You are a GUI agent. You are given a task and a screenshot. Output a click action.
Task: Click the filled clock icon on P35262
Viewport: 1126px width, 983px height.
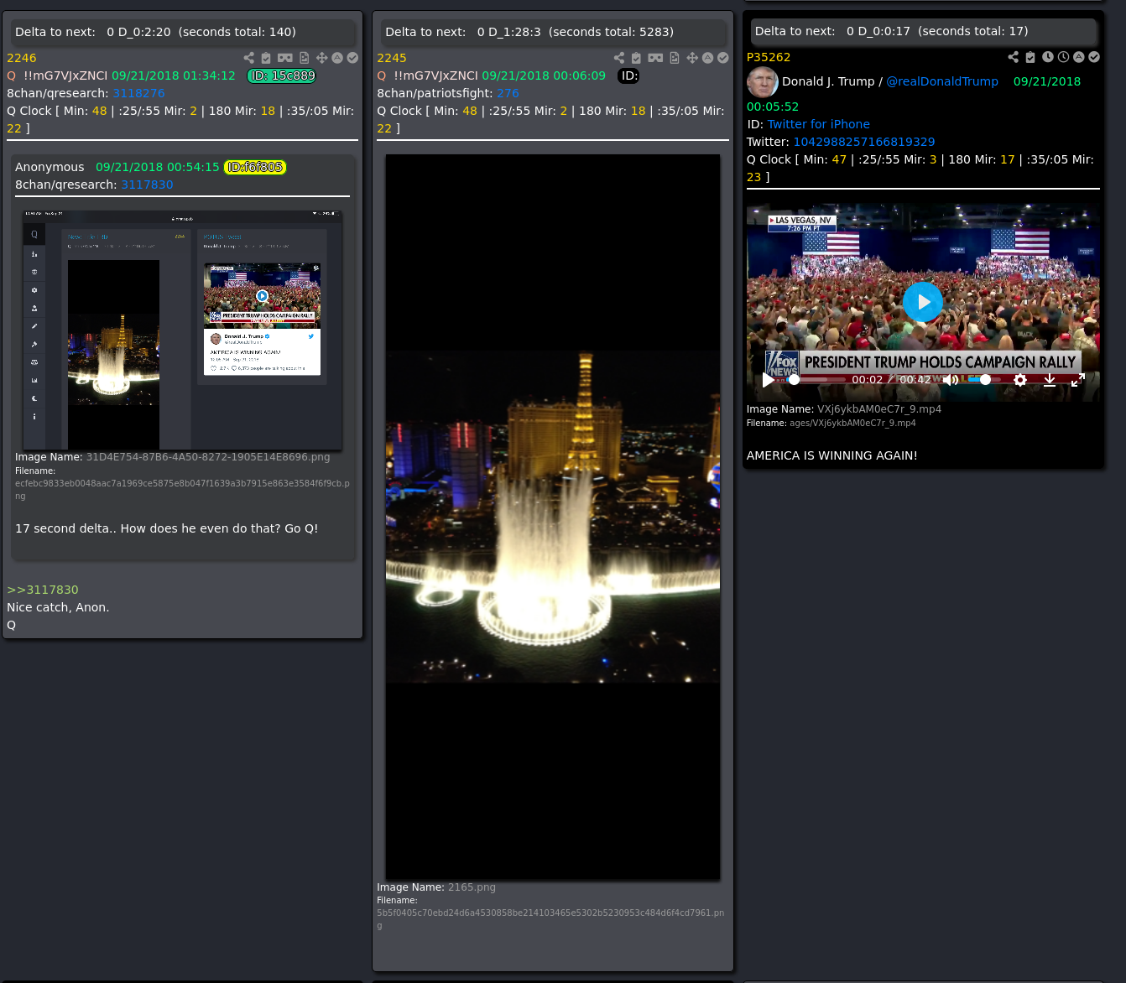[x=1048, y=57]
